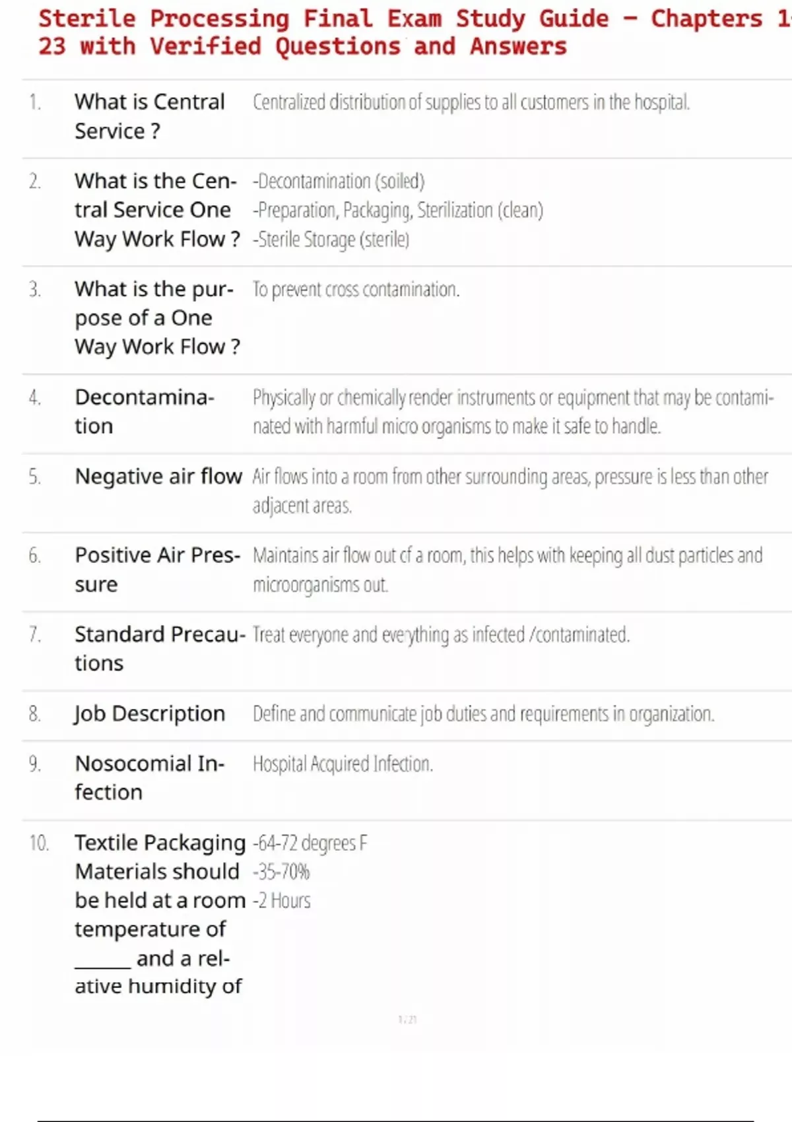Click the '-2 Hours' answer line
The width and height of the screenshot is (792, 1122).
[282, 900]
